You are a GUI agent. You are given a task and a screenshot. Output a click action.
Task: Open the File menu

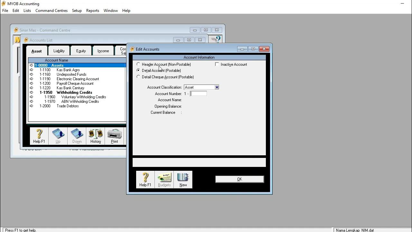[x=5, y=11]
